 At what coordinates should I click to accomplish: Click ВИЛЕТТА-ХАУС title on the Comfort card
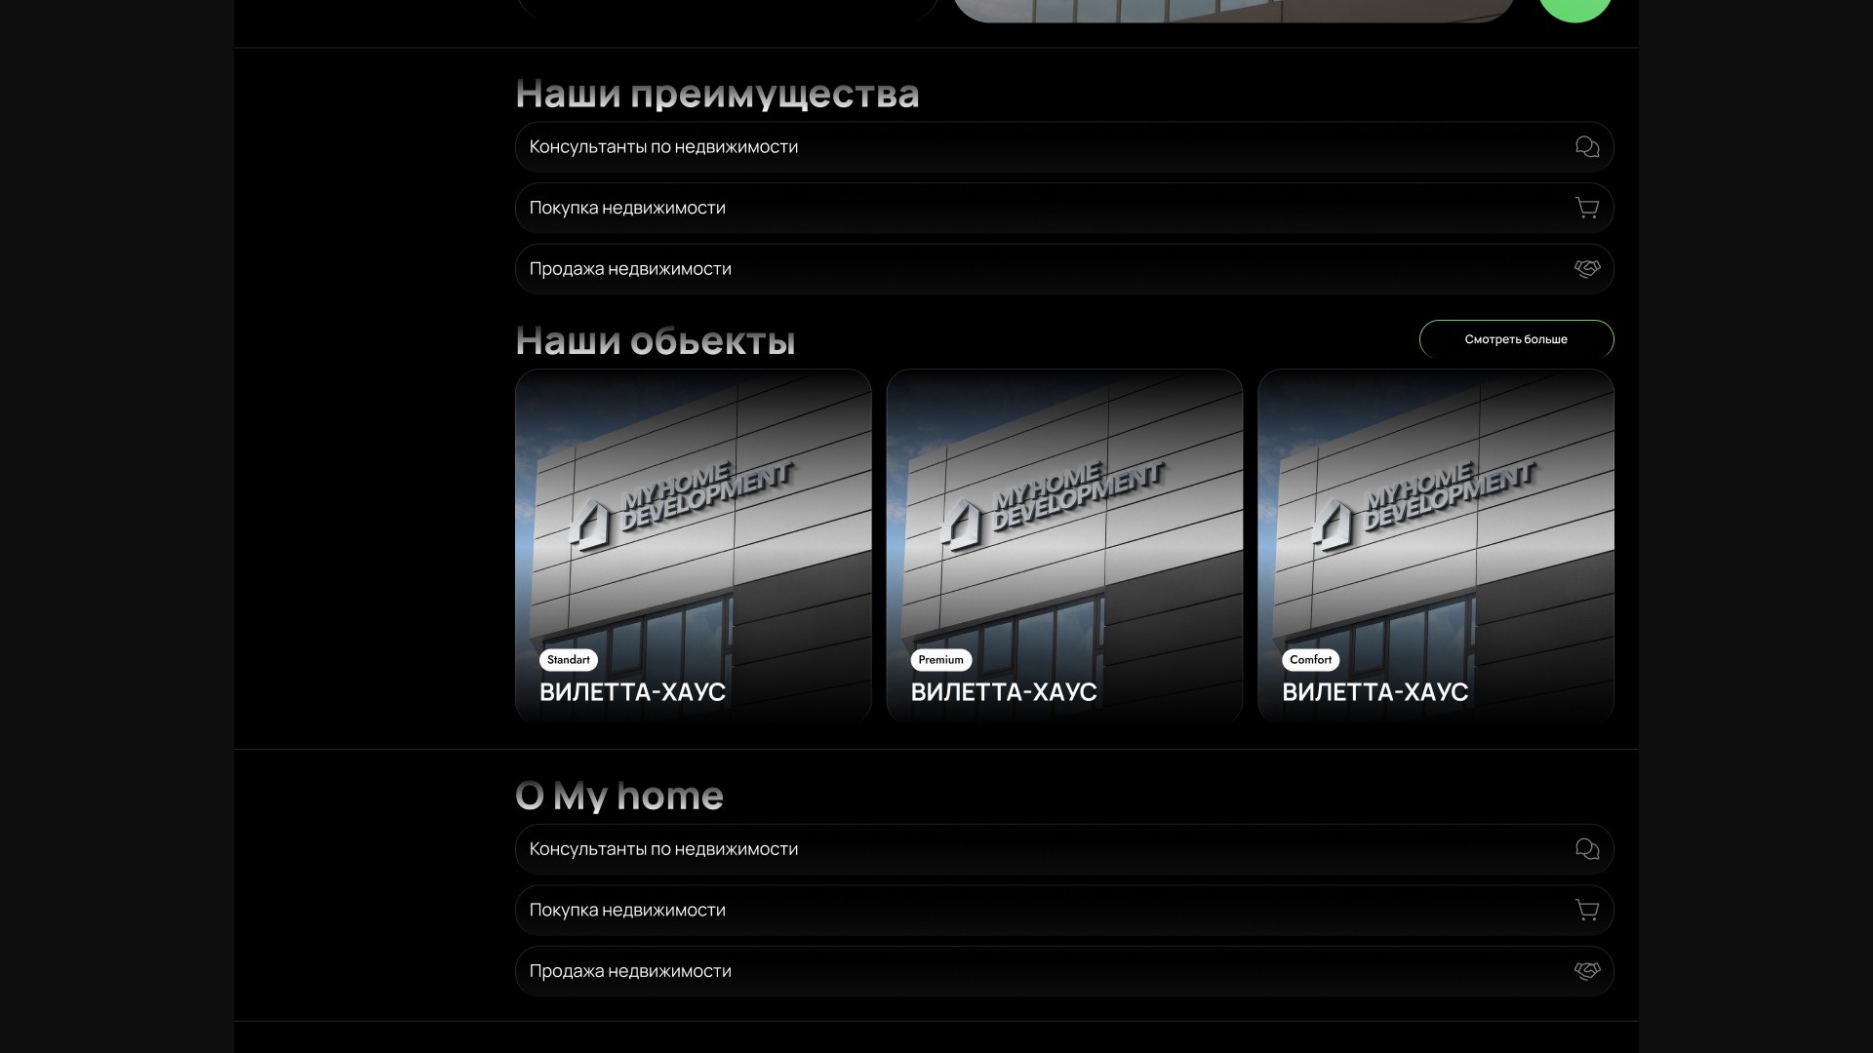pos(1375,692)
